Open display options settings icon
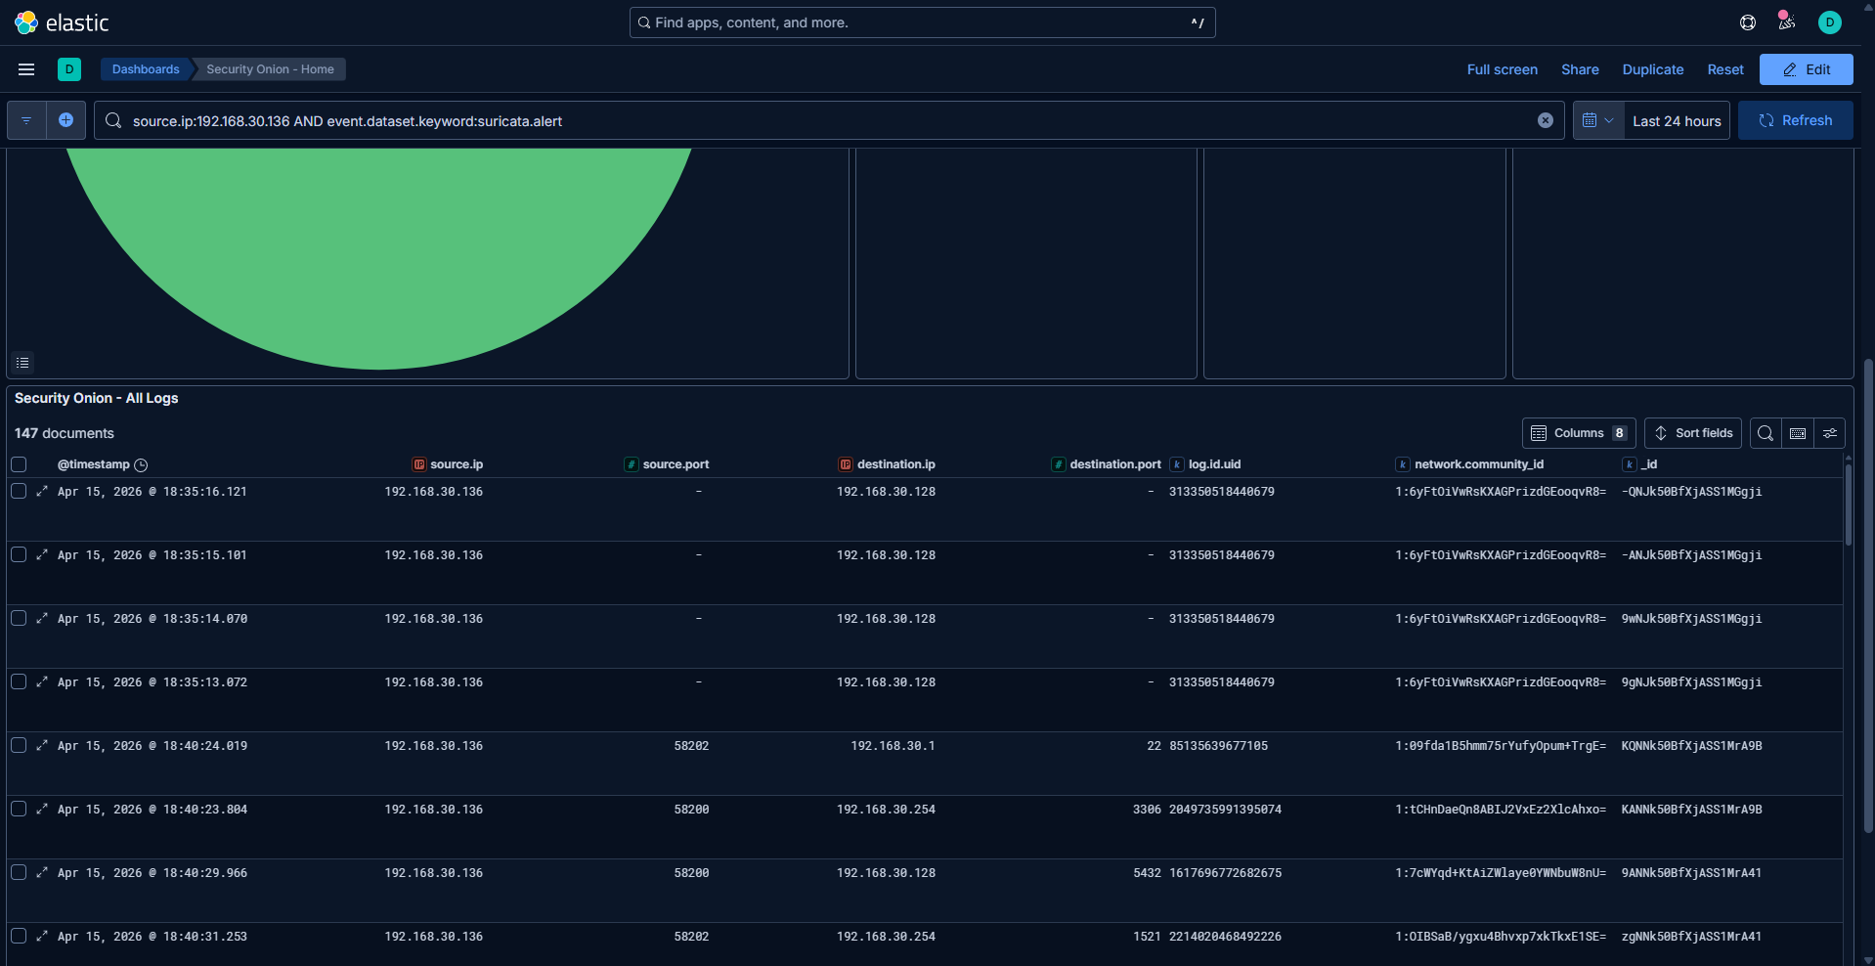The width and height of the screenshot is (1875, 966). pyautogui.click(x=1830, y=433)
